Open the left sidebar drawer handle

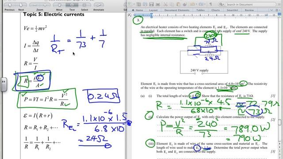click(4, 85)
